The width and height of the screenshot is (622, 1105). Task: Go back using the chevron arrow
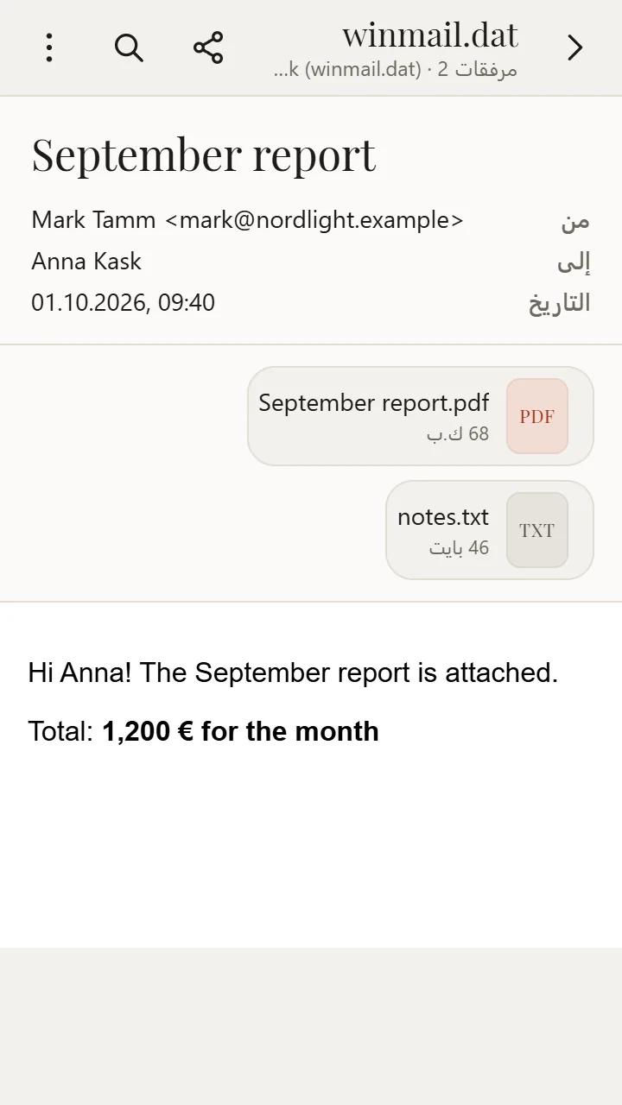pyautogui.click(x=574, y=47)
